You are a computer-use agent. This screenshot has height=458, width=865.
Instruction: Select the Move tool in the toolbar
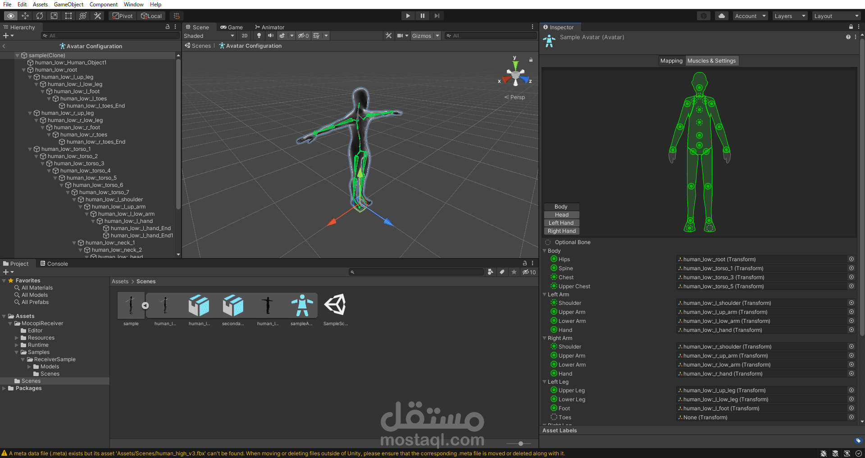pyautogui.click(x=25, y=16)
